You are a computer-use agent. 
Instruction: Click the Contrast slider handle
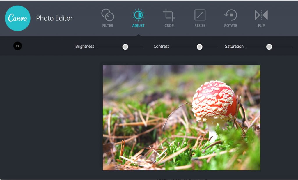199,47
